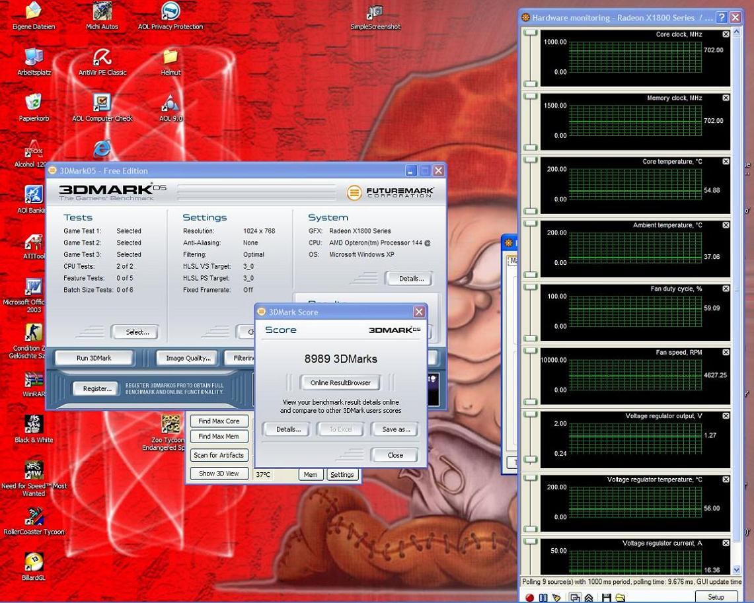Image resolution: width=754 pixels, height=603 pixels.
Task: Click scrollbar down arrow in Hardware monitoring
Action: click(x=737, y=570)
